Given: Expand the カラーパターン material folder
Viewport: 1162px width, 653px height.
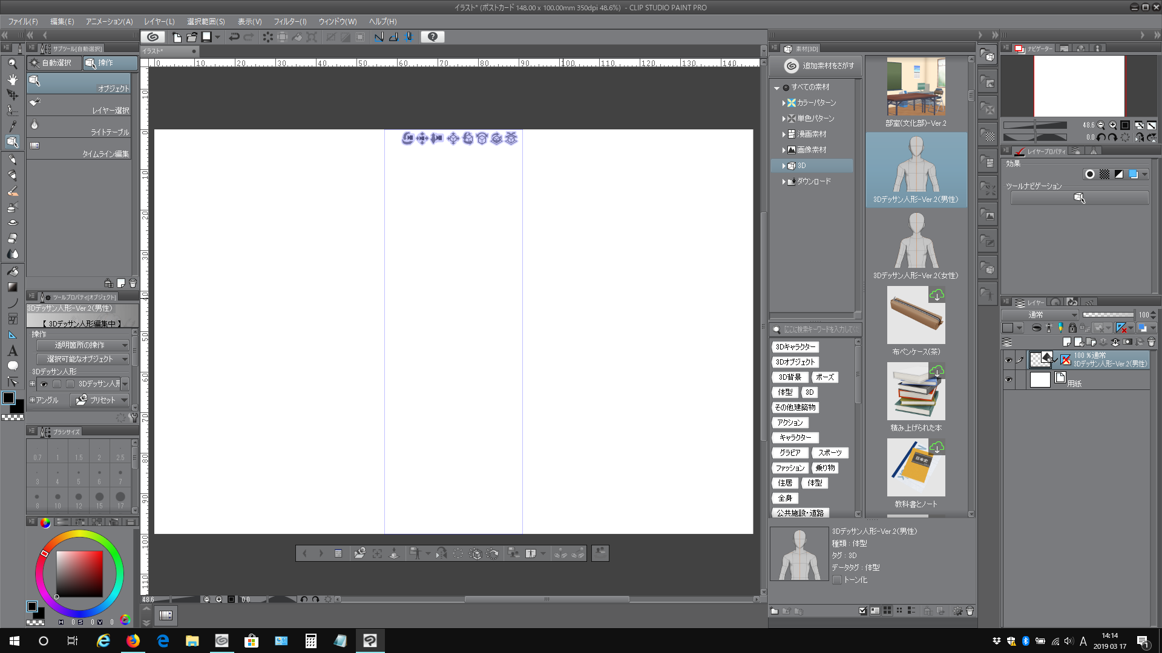Looking at the screenshot, I should [784, 103].
